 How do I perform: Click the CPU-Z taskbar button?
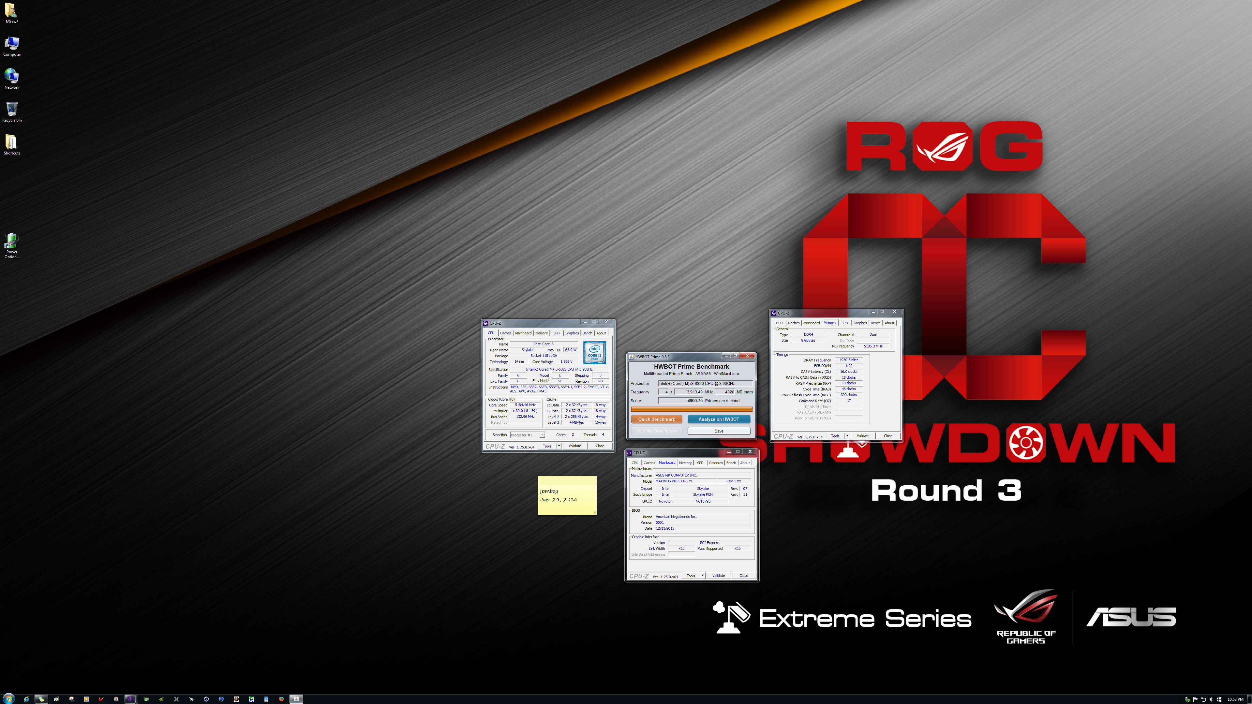pos(130,699)
